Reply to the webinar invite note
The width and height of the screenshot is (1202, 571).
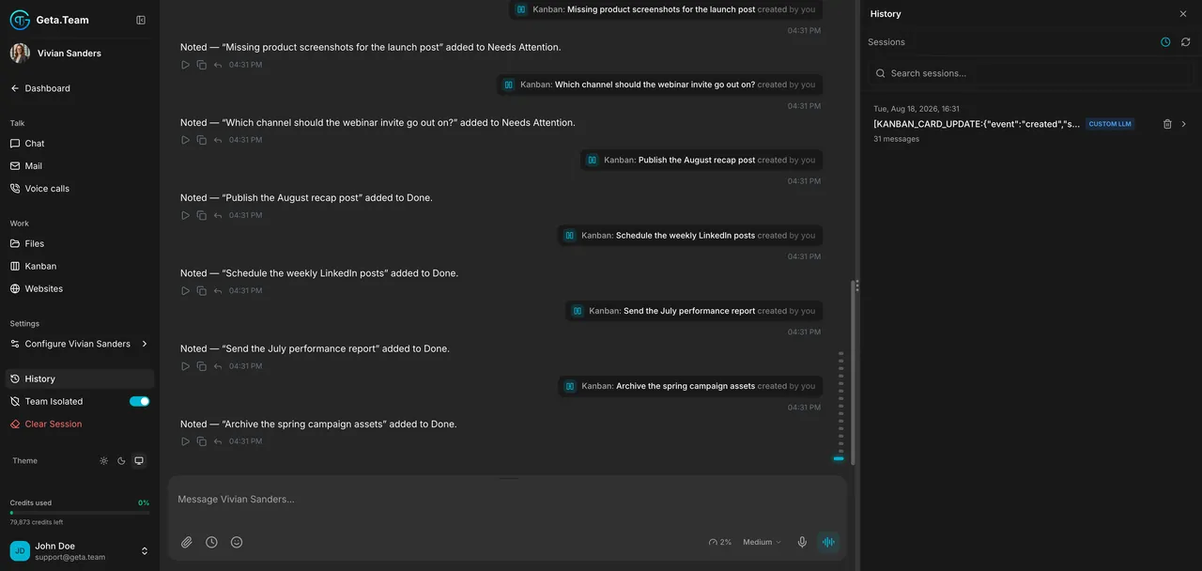(218, 140)
